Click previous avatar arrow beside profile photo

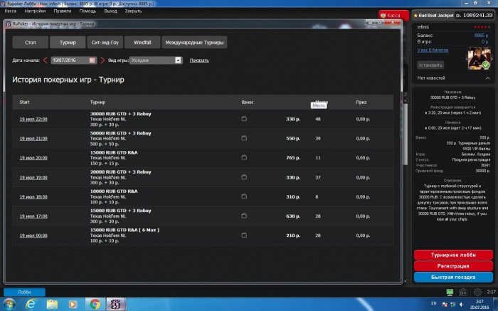click(467, 59)
